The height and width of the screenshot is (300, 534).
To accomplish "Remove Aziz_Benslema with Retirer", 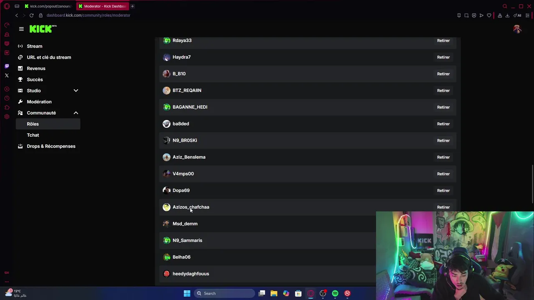I will point(443,157).
